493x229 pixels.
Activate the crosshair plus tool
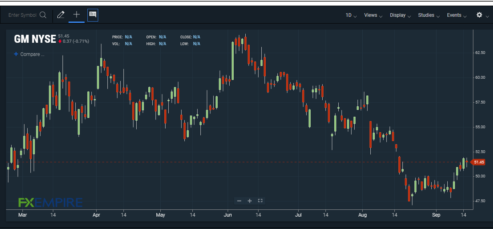point(77,15)
